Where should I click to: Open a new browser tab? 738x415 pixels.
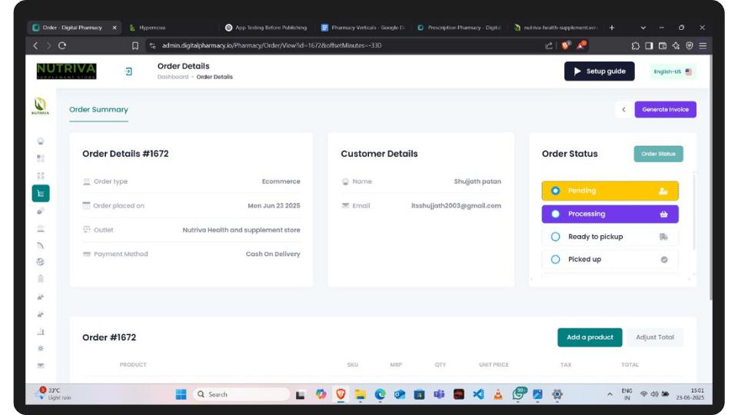(612, 28)
